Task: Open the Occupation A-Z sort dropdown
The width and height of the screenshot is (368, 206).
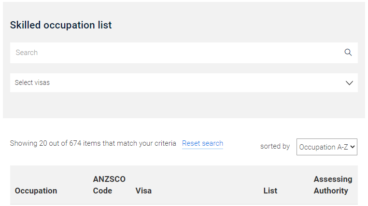Action: [x=326, y=147]
